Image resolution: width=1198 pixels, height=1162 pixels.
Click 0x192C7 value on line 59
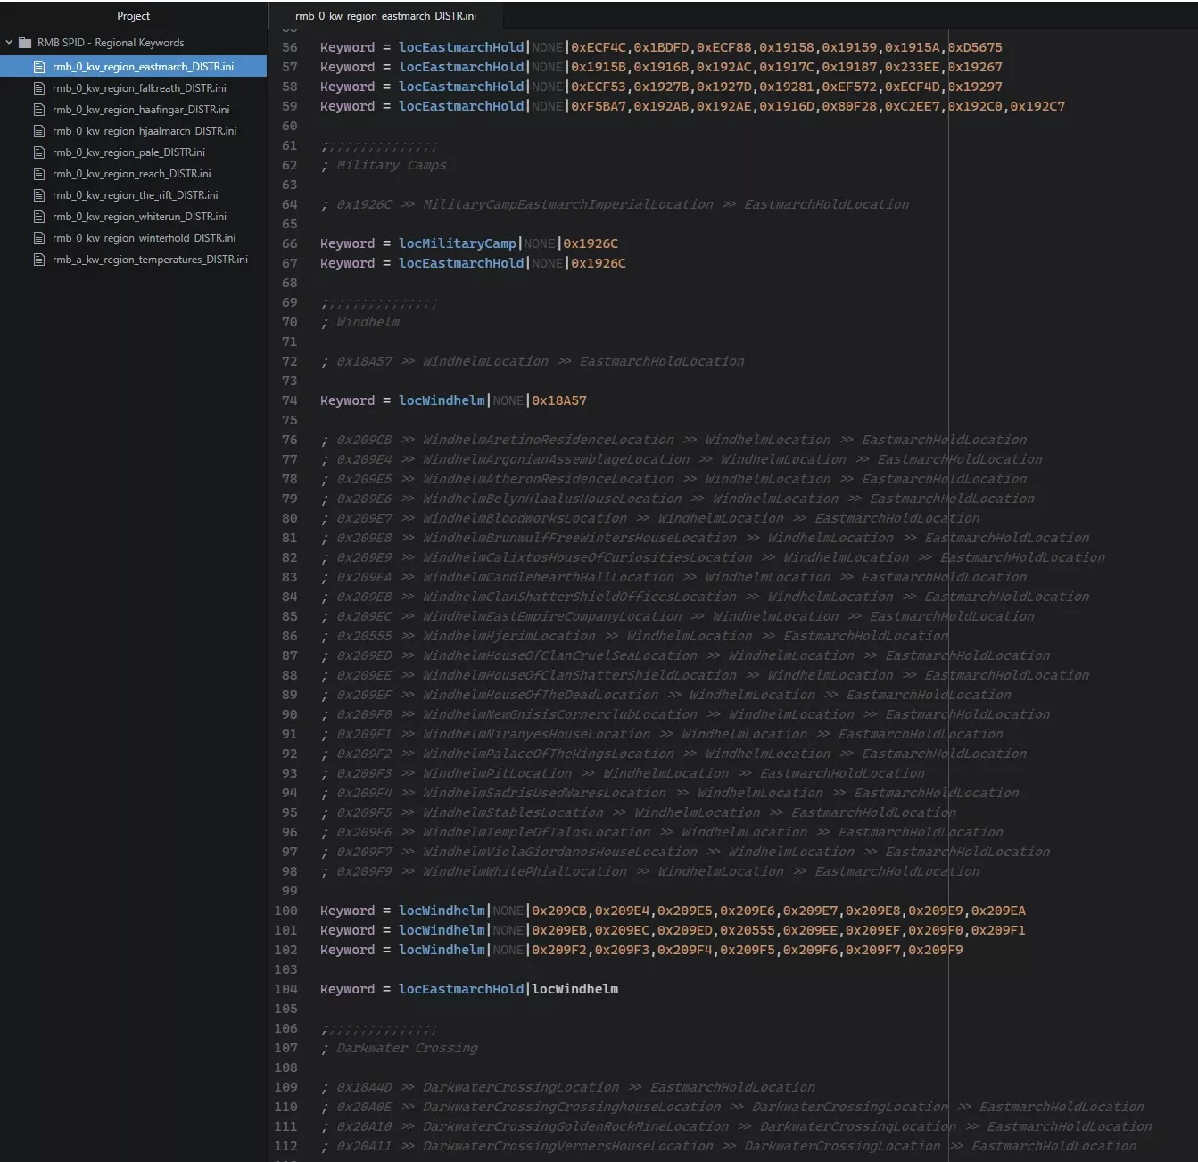click(x=1037, y=106)
